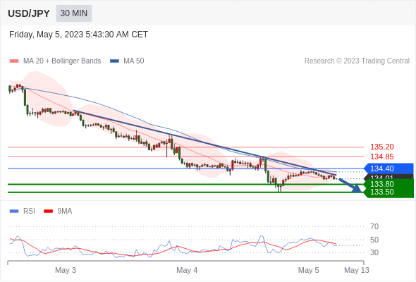416x282 pixels.
Task: Click the MA 20 + Bollinger Bands legend swatch
Action: coord(14,61)
